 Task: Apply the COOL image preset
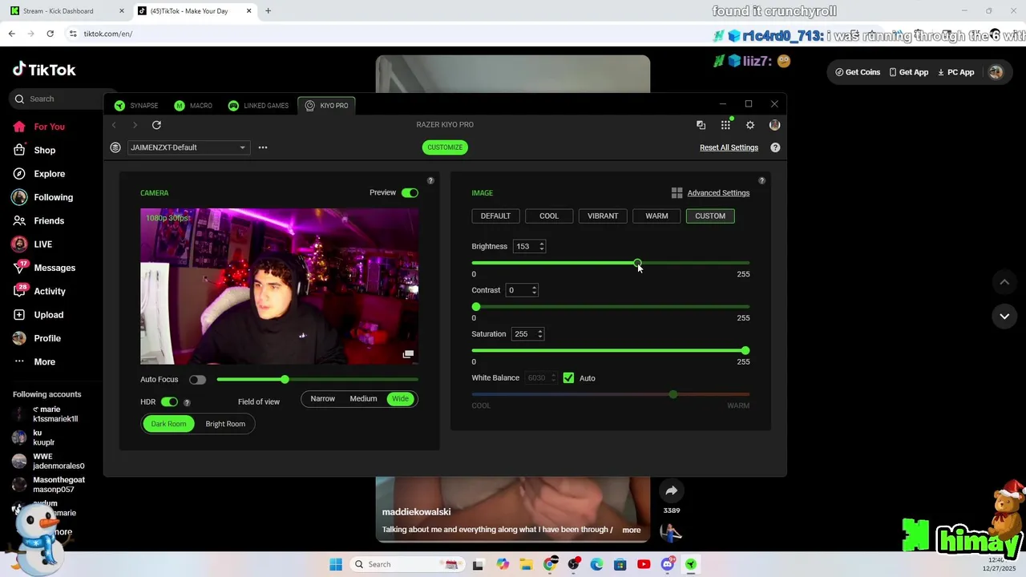(x=549, y=216)
